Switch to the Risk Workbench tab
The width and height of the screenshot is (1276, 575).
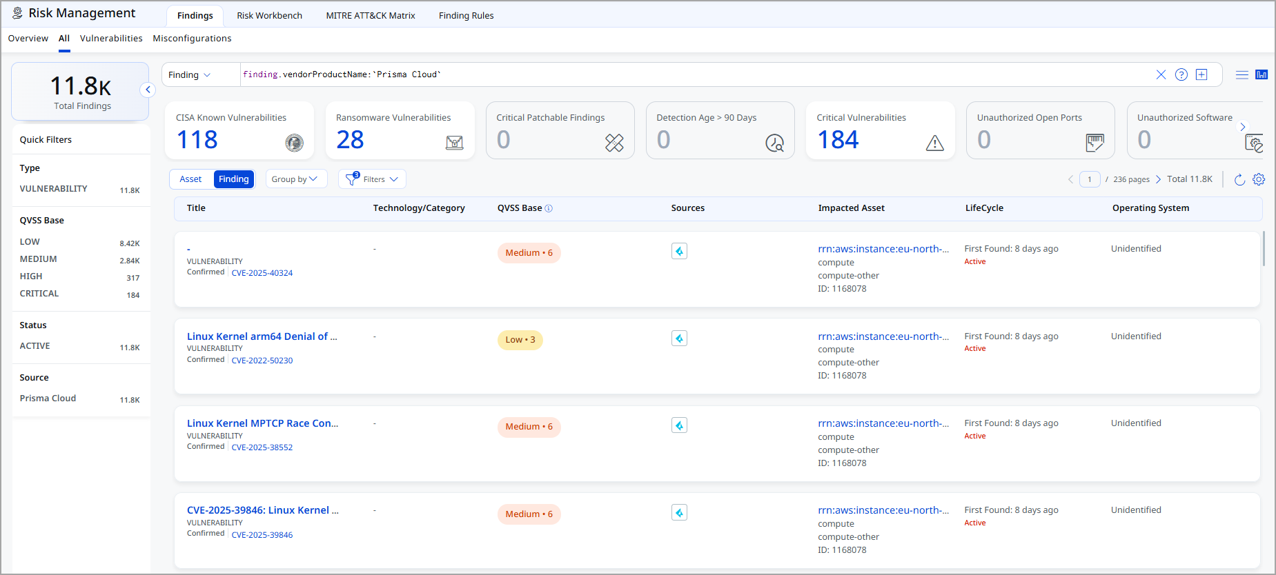tap(269, 15)
